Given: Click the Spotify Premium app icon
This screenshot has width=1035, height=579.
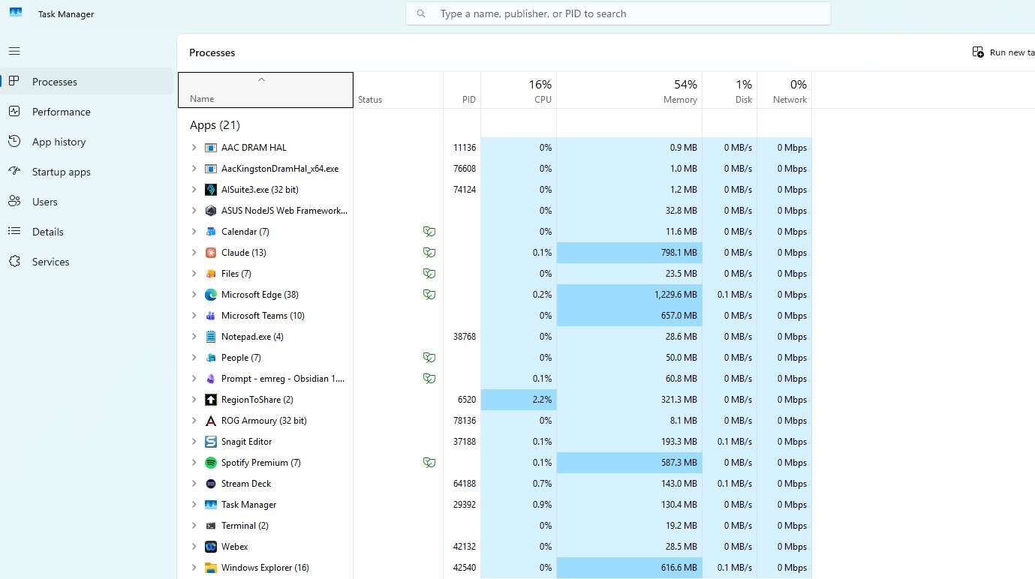Looking at the screenshot, I should click(x=211, y=463).
